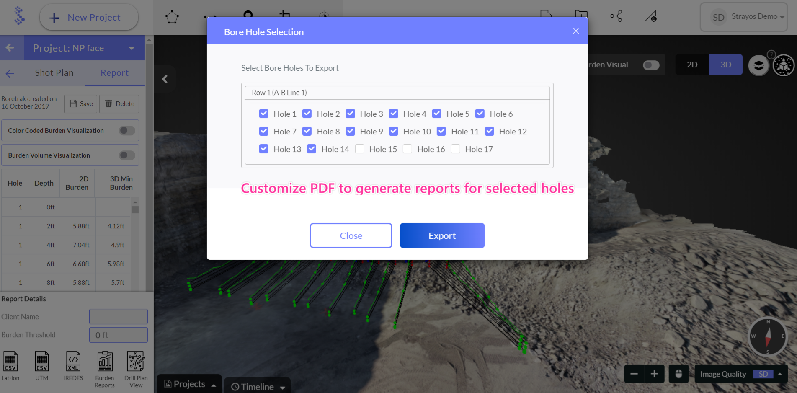Open the help question mark icon
This screenshot has height=393, width=797.
point(771,54)
